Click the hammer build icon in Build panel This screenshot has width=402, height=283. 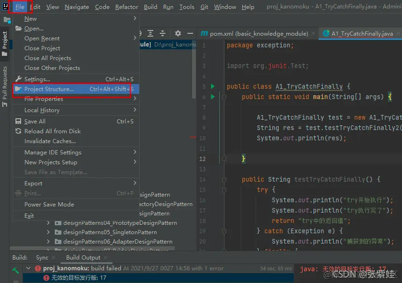[15, 270]
